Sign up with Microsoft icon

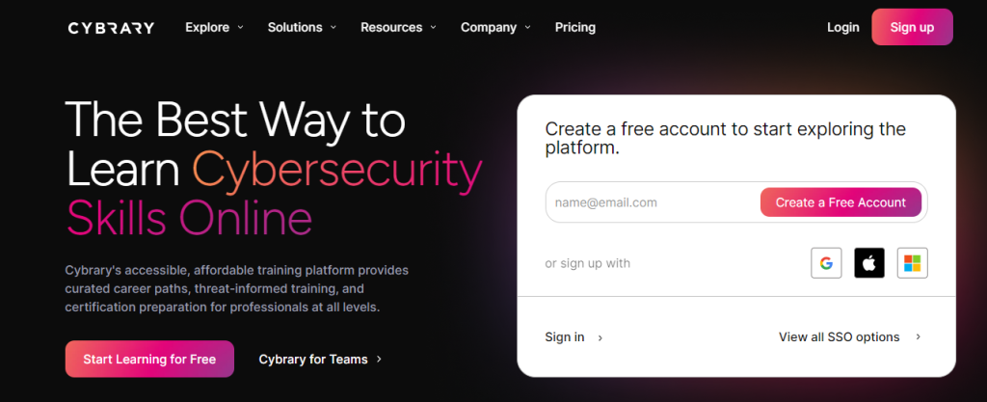tap(912, 262)
